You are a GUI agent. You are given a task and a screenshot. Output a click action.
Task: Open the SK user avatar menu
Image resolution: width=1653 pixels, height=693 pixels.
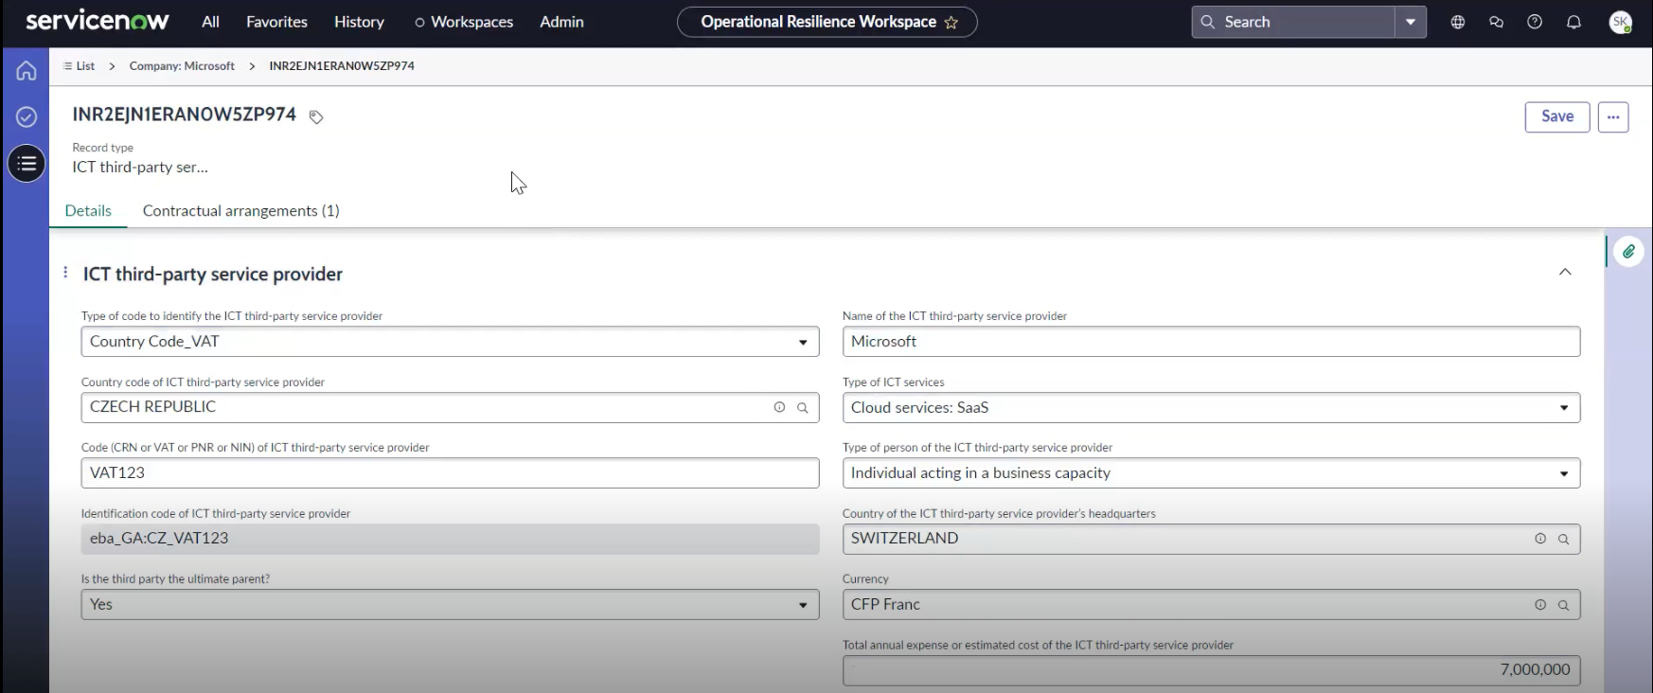click(1621, 22)
